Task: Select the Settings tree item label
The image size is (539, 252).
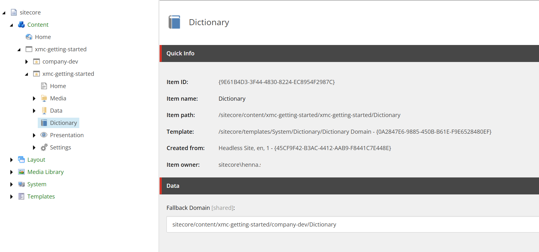Action: pos(60,147)
